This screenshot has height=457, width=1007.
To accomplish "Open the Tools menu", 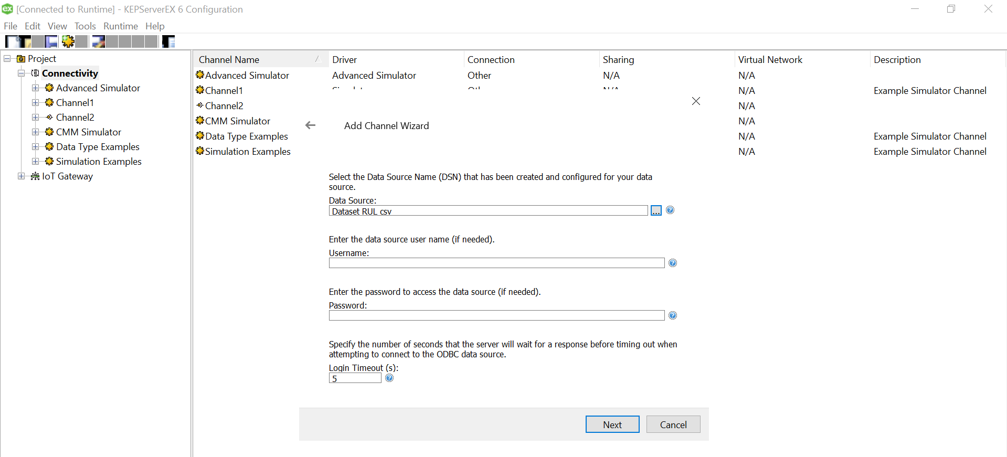I will pos(85,26).
